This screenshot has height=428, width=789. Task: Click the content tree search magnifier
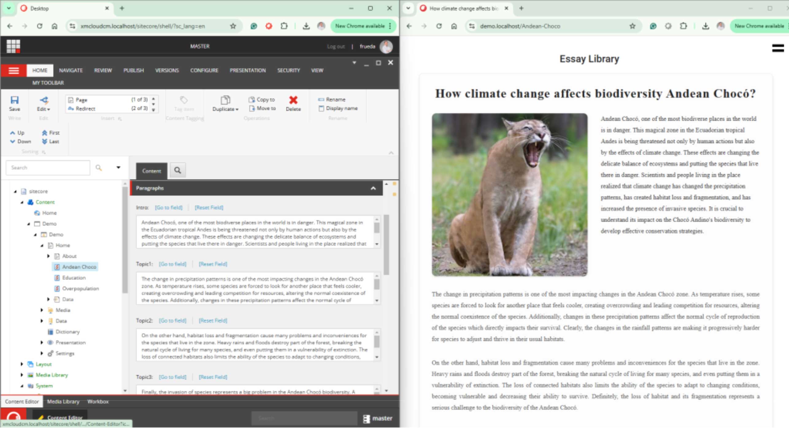(99, 168)
